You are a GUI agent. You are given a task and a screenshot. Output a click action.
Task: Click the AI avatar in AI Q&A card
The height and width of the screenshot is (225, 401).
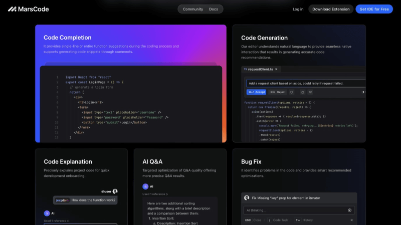(145, 186)
